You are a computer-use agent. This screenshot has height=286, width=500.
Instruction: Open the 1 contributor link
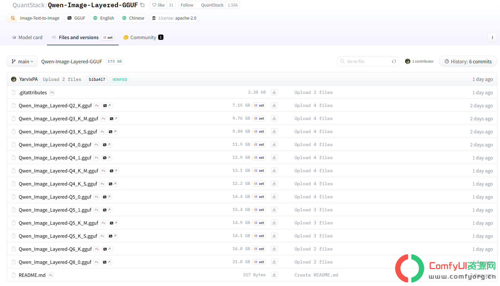click(x=419, y=61)
